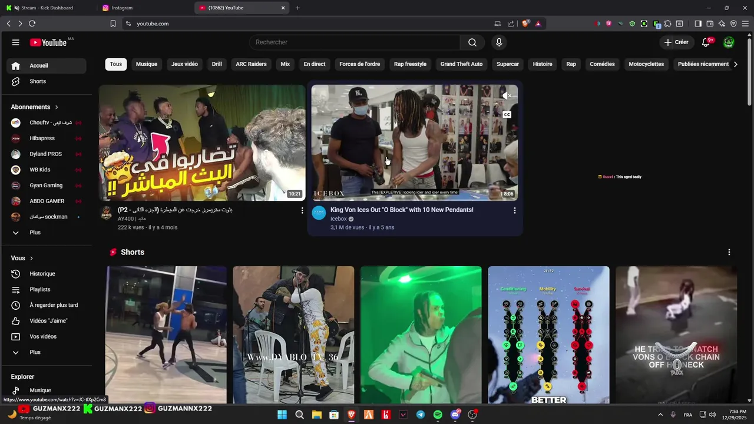Open Shorts shelf more options menu
The image size is (754, 424).
pyautogui.click(x=729, y=252)
